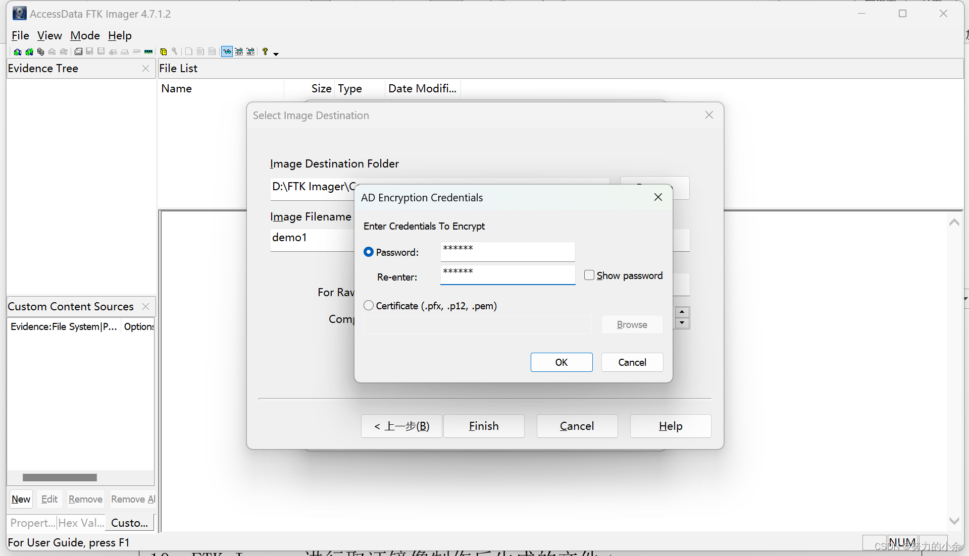Click the Finish button
This screenshot has width=969, height=556.
(x=484, y=426)
